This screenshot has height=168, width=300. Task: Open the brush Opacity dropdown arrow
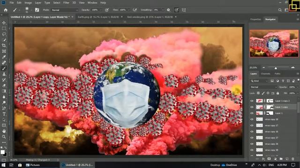[x=100, y=10]
